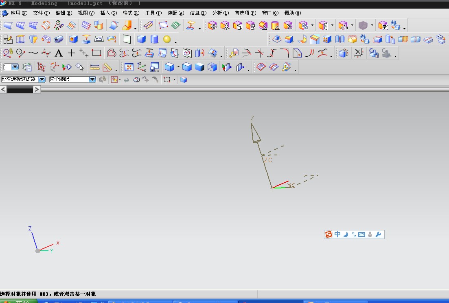
Task: Expand rendering style dropdown arrow
Action: tap(178, 67)
